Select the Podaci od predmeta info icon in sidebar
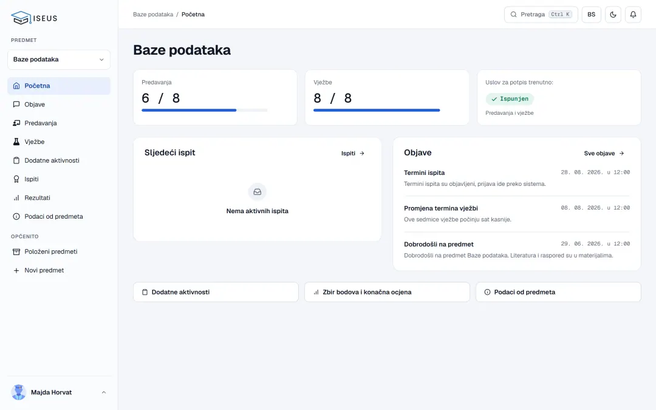 pos(16,216)
